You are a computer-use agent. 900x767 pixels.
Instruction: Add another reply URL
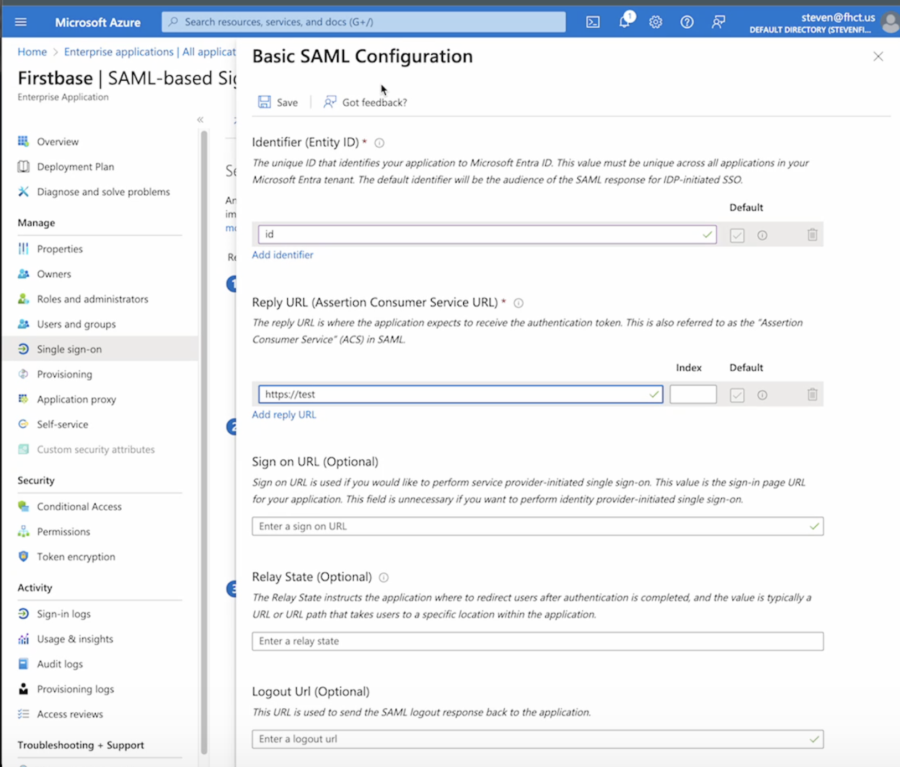tap(284, 415)
